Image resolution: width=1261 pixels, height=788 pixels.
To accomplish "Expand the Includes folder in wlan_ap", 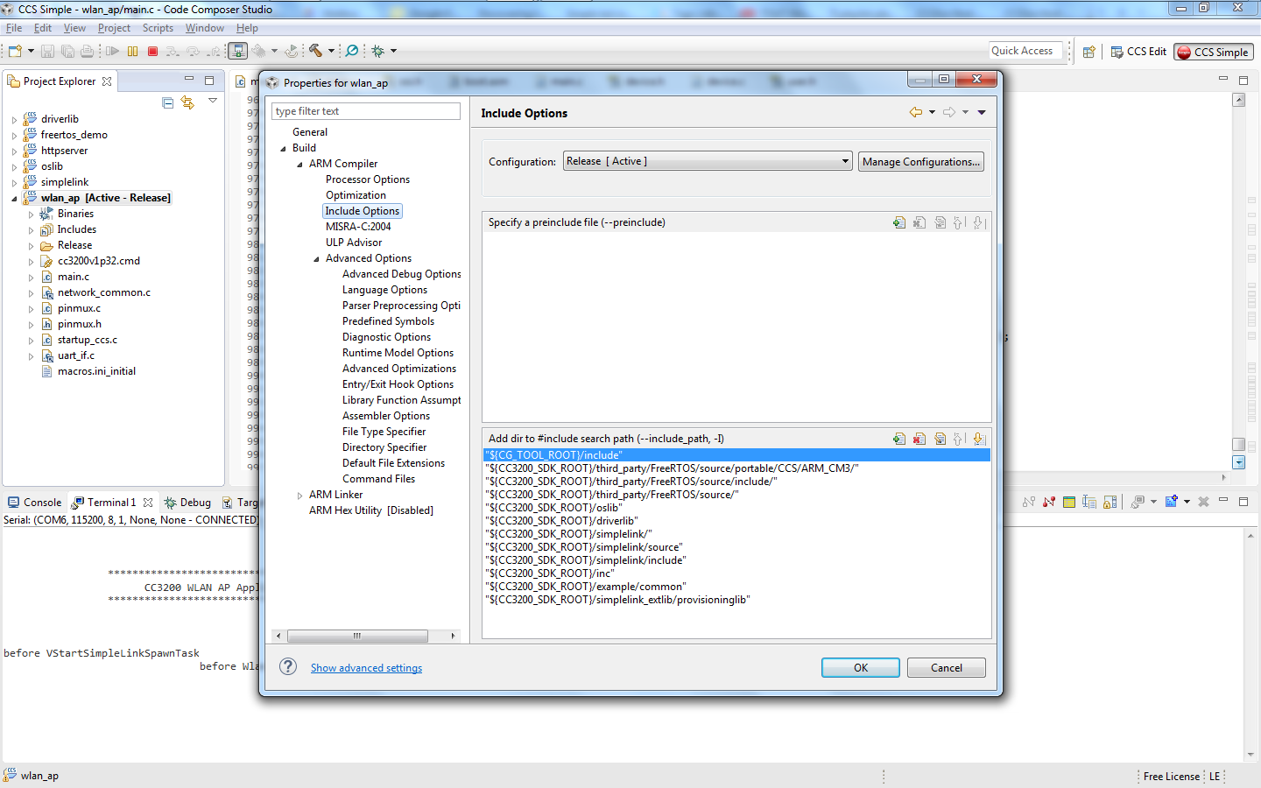I will click(x=31, y=229).
